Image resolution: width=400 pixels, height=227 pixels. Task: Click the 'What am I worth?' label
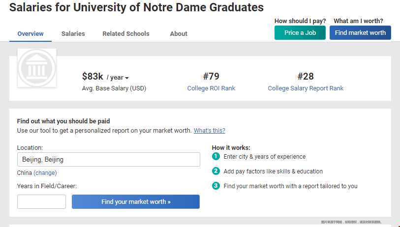coord(358,21)
